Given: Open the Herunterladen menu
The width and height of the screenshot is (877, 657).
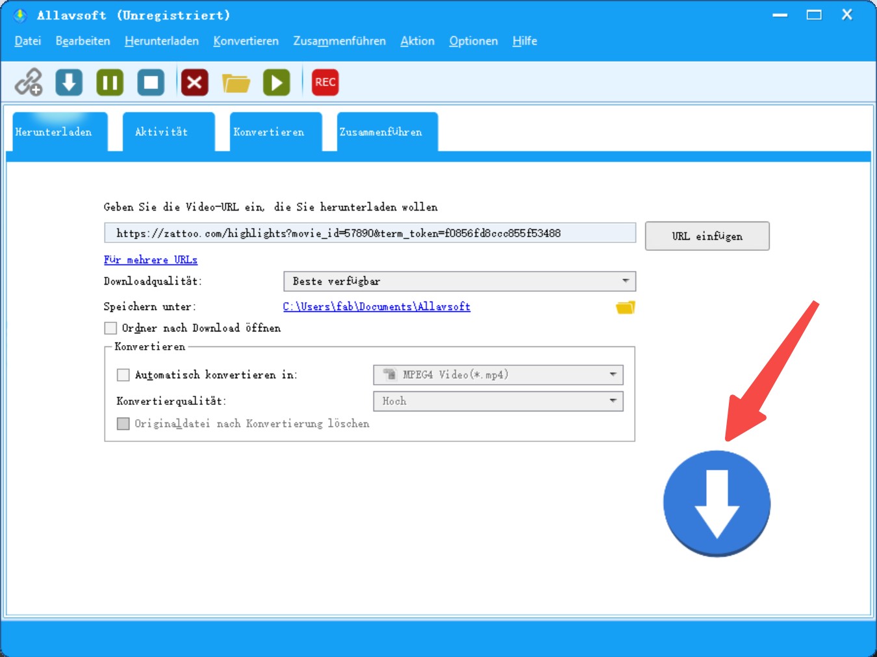Looking at the screenshot, I should click(x=162, y=41).
